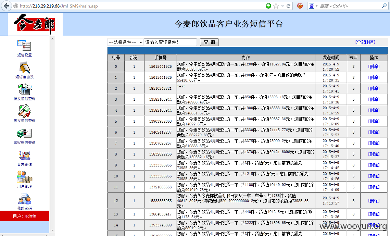The width and height of the screenshot is (390, 236).
Task: Select phone number 13462412287
Action: coord(161,132)
